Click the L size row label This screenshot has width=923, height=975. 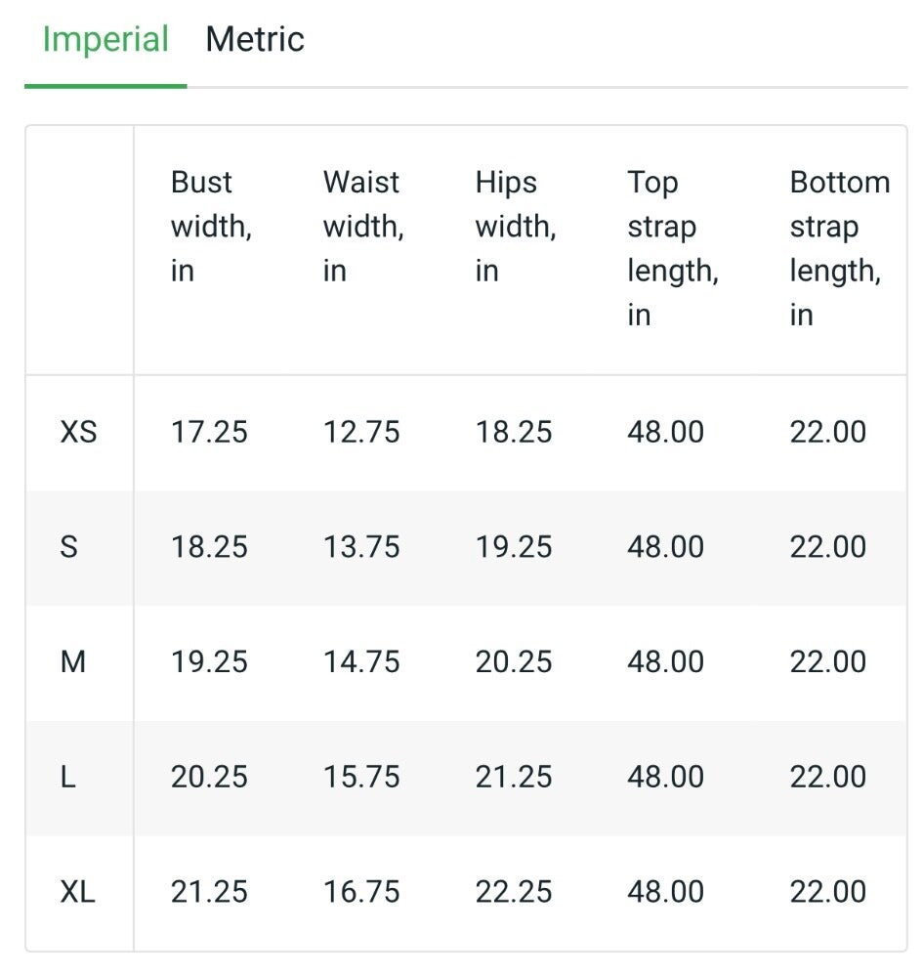67,778
